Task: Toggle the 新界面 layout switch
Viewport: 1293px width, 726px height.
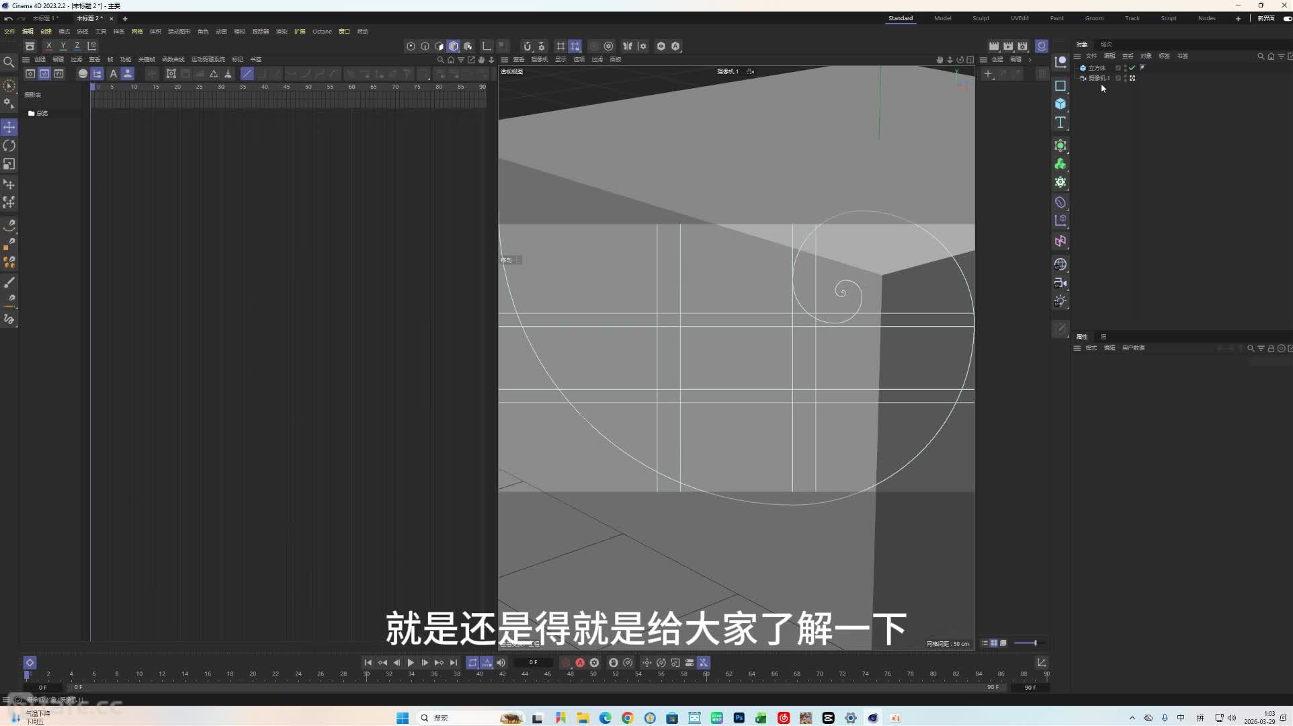Action: click(1288, 19)
